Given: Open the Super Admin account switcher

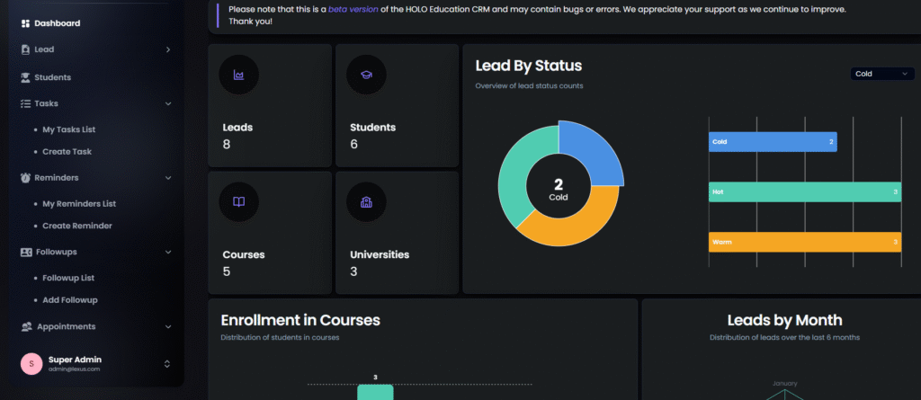Looking at the screenshot, I should click(x=166, y=364).
